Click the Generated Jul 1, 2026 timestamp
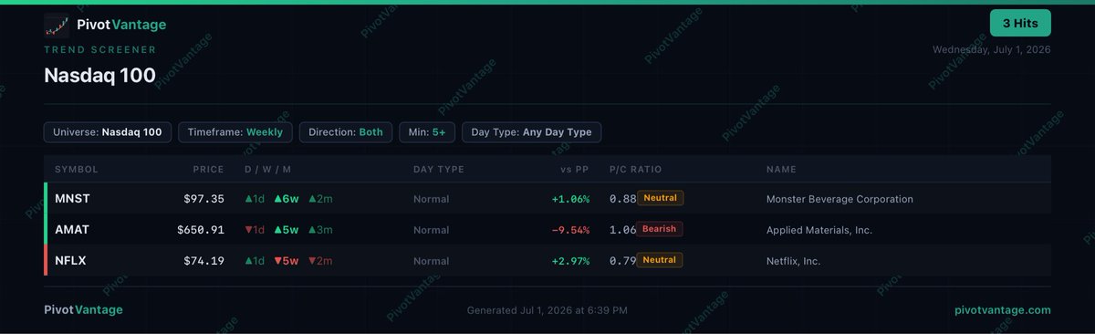 click(547, 310)
